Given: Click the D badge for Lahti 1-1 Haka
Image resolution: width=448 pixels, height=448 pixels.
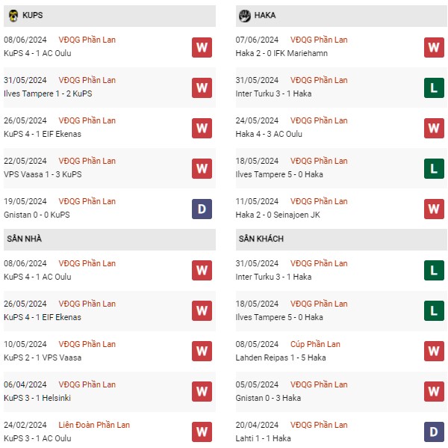Looking at the screenshot, I should pyautogui.click(x=434, y=432).
